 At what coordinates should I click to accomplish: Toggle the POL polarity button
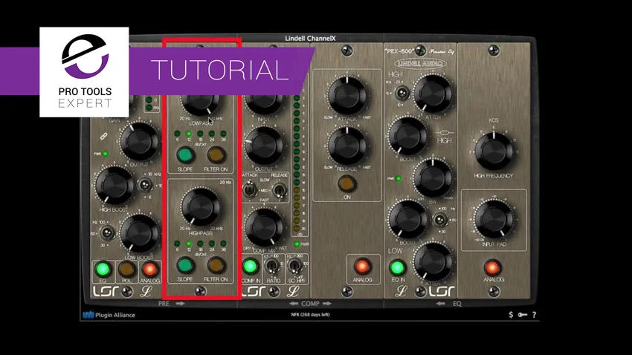(x=126, y=269)
